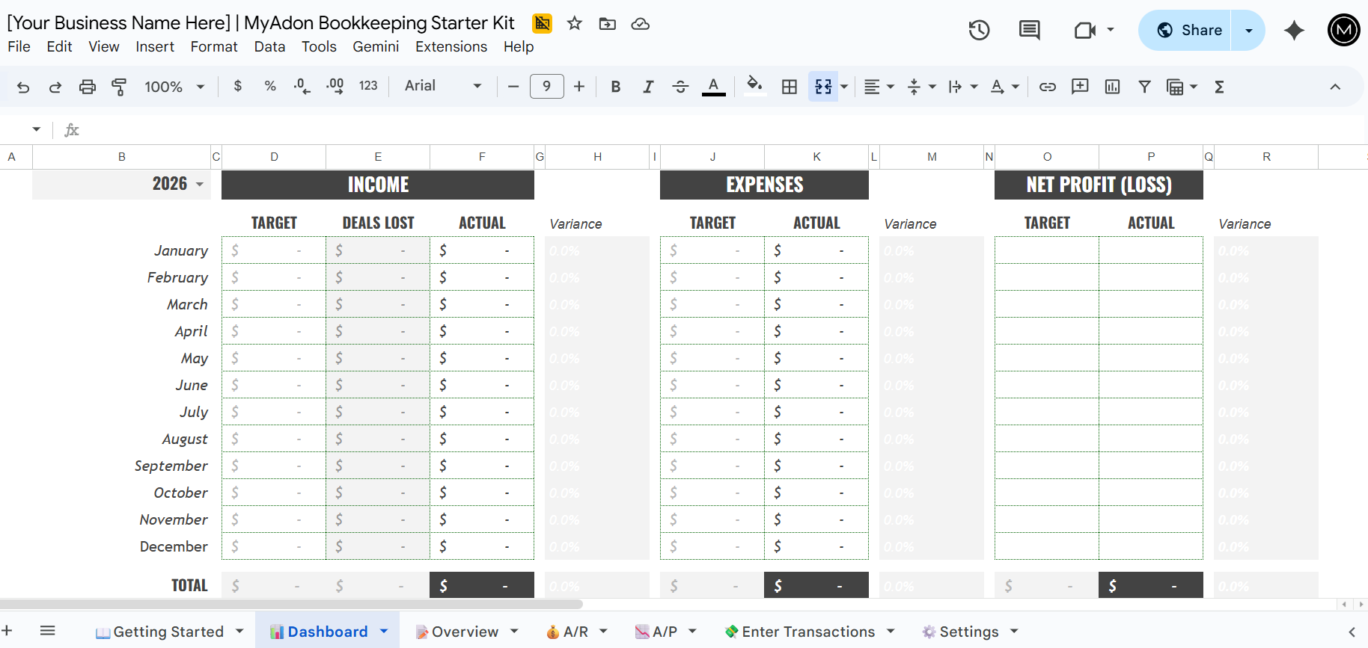
Task: Toggle italic formatting
Action: (648, 87)
